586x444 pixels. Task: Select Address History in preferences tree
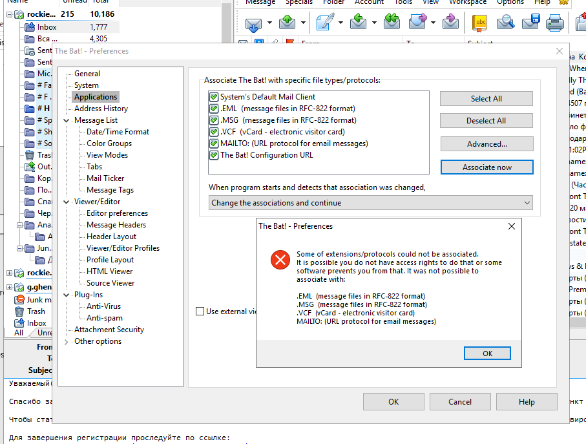tap(101, 109)
